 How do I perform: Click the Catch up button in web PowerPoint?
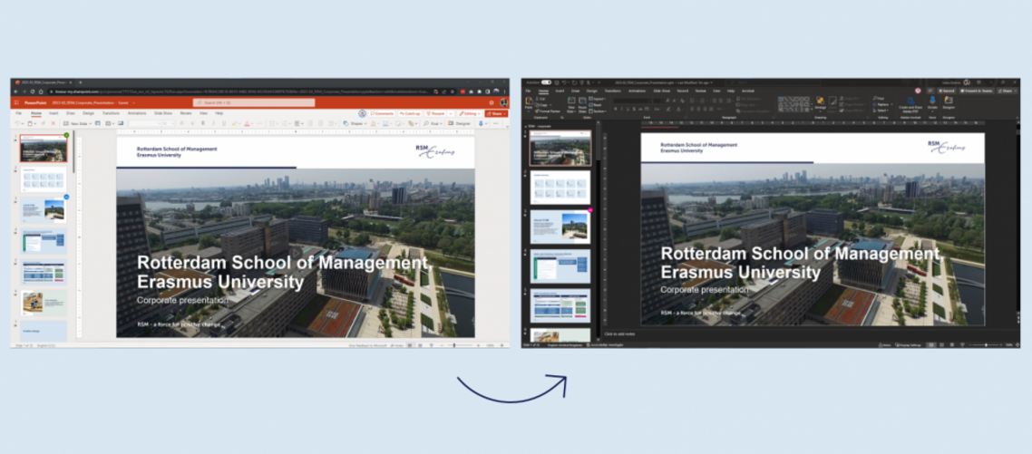pyautogui.click(x=409, y=114)
